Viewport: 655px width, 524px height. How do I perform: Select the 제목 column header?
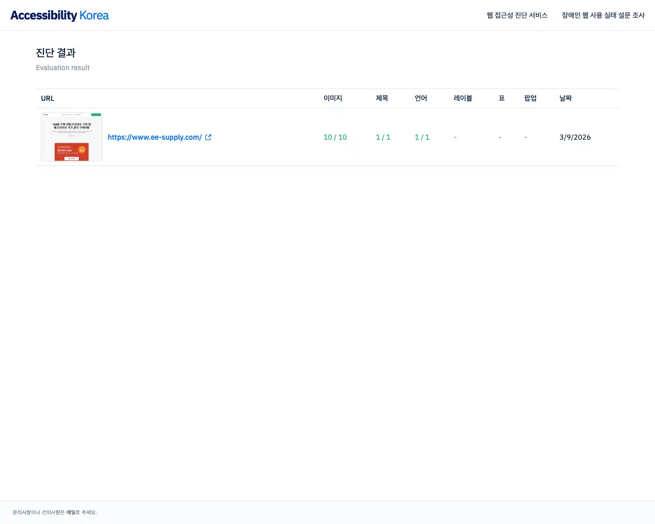coord(382,98)
